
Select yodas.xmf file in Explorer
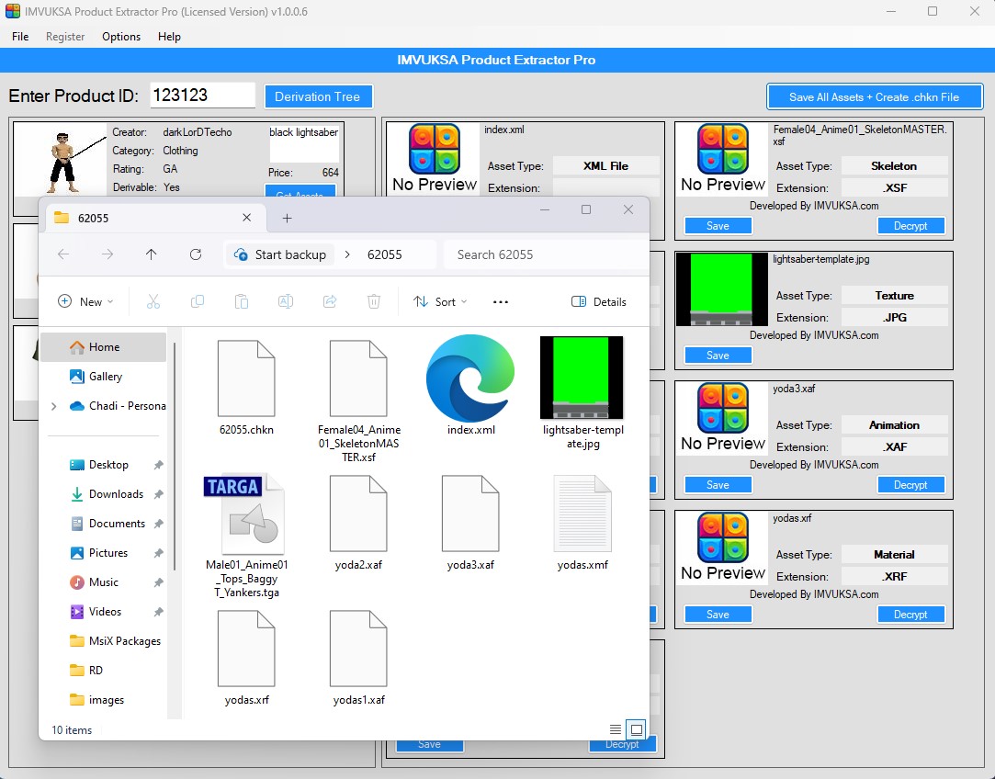pyautogui.click(x=582, y=522)
